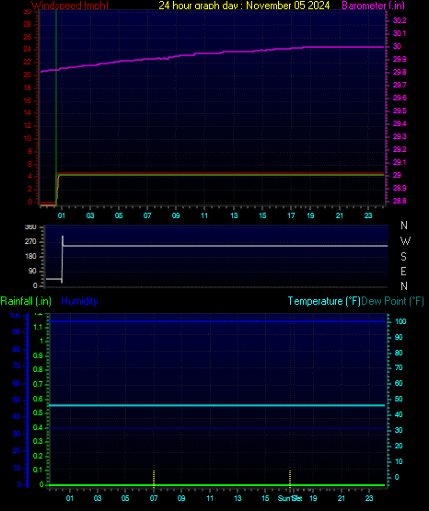Click the white wind direction line

click(x=225, y=246)
